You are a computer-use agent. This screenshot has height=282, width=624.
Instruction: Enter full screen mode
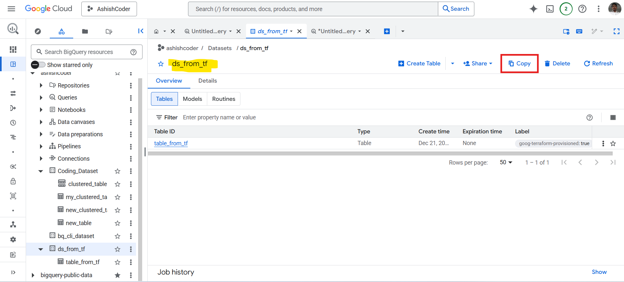pos(616,31)
